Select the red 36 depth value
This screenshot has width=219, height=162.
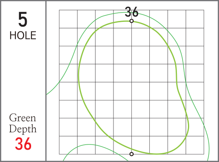[x=23, y=144]
